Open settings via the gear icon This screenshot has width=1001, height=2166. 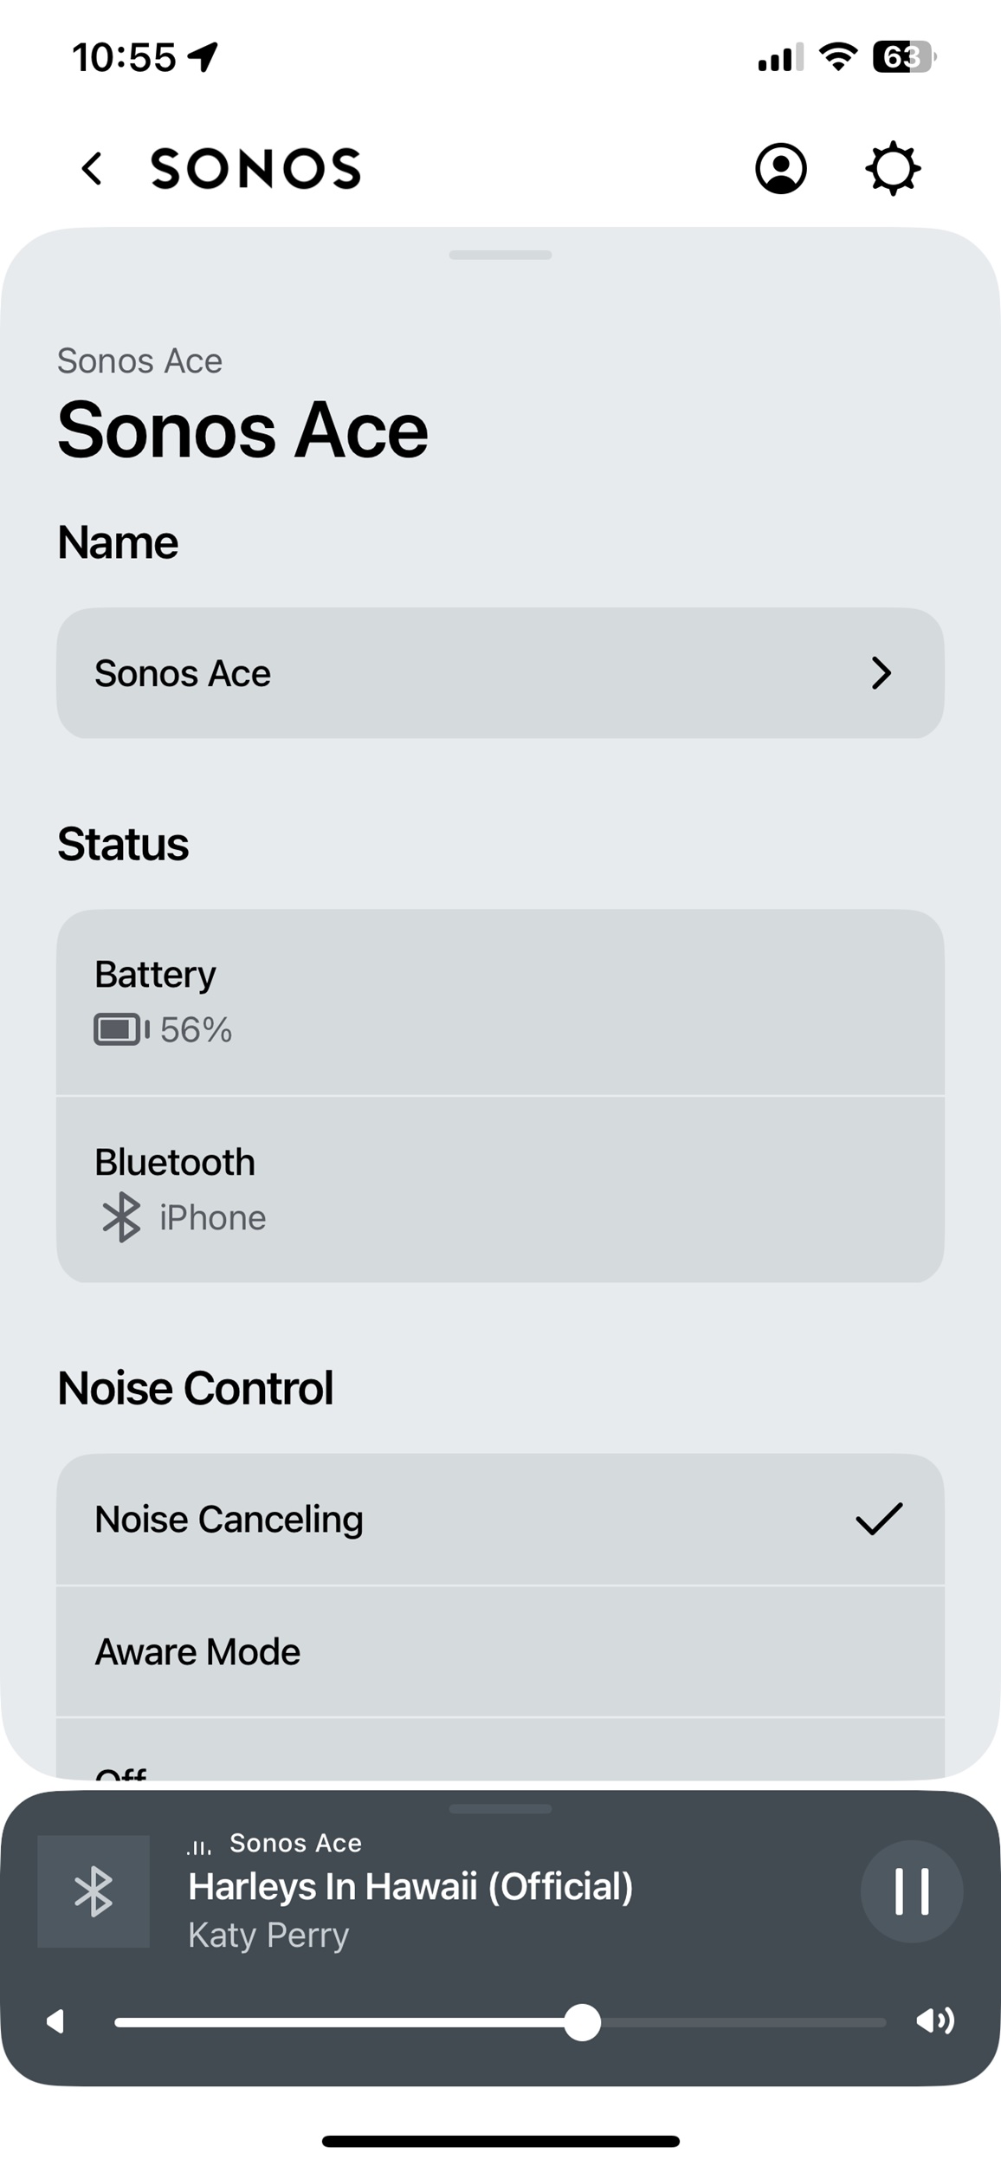coord(893,168)
